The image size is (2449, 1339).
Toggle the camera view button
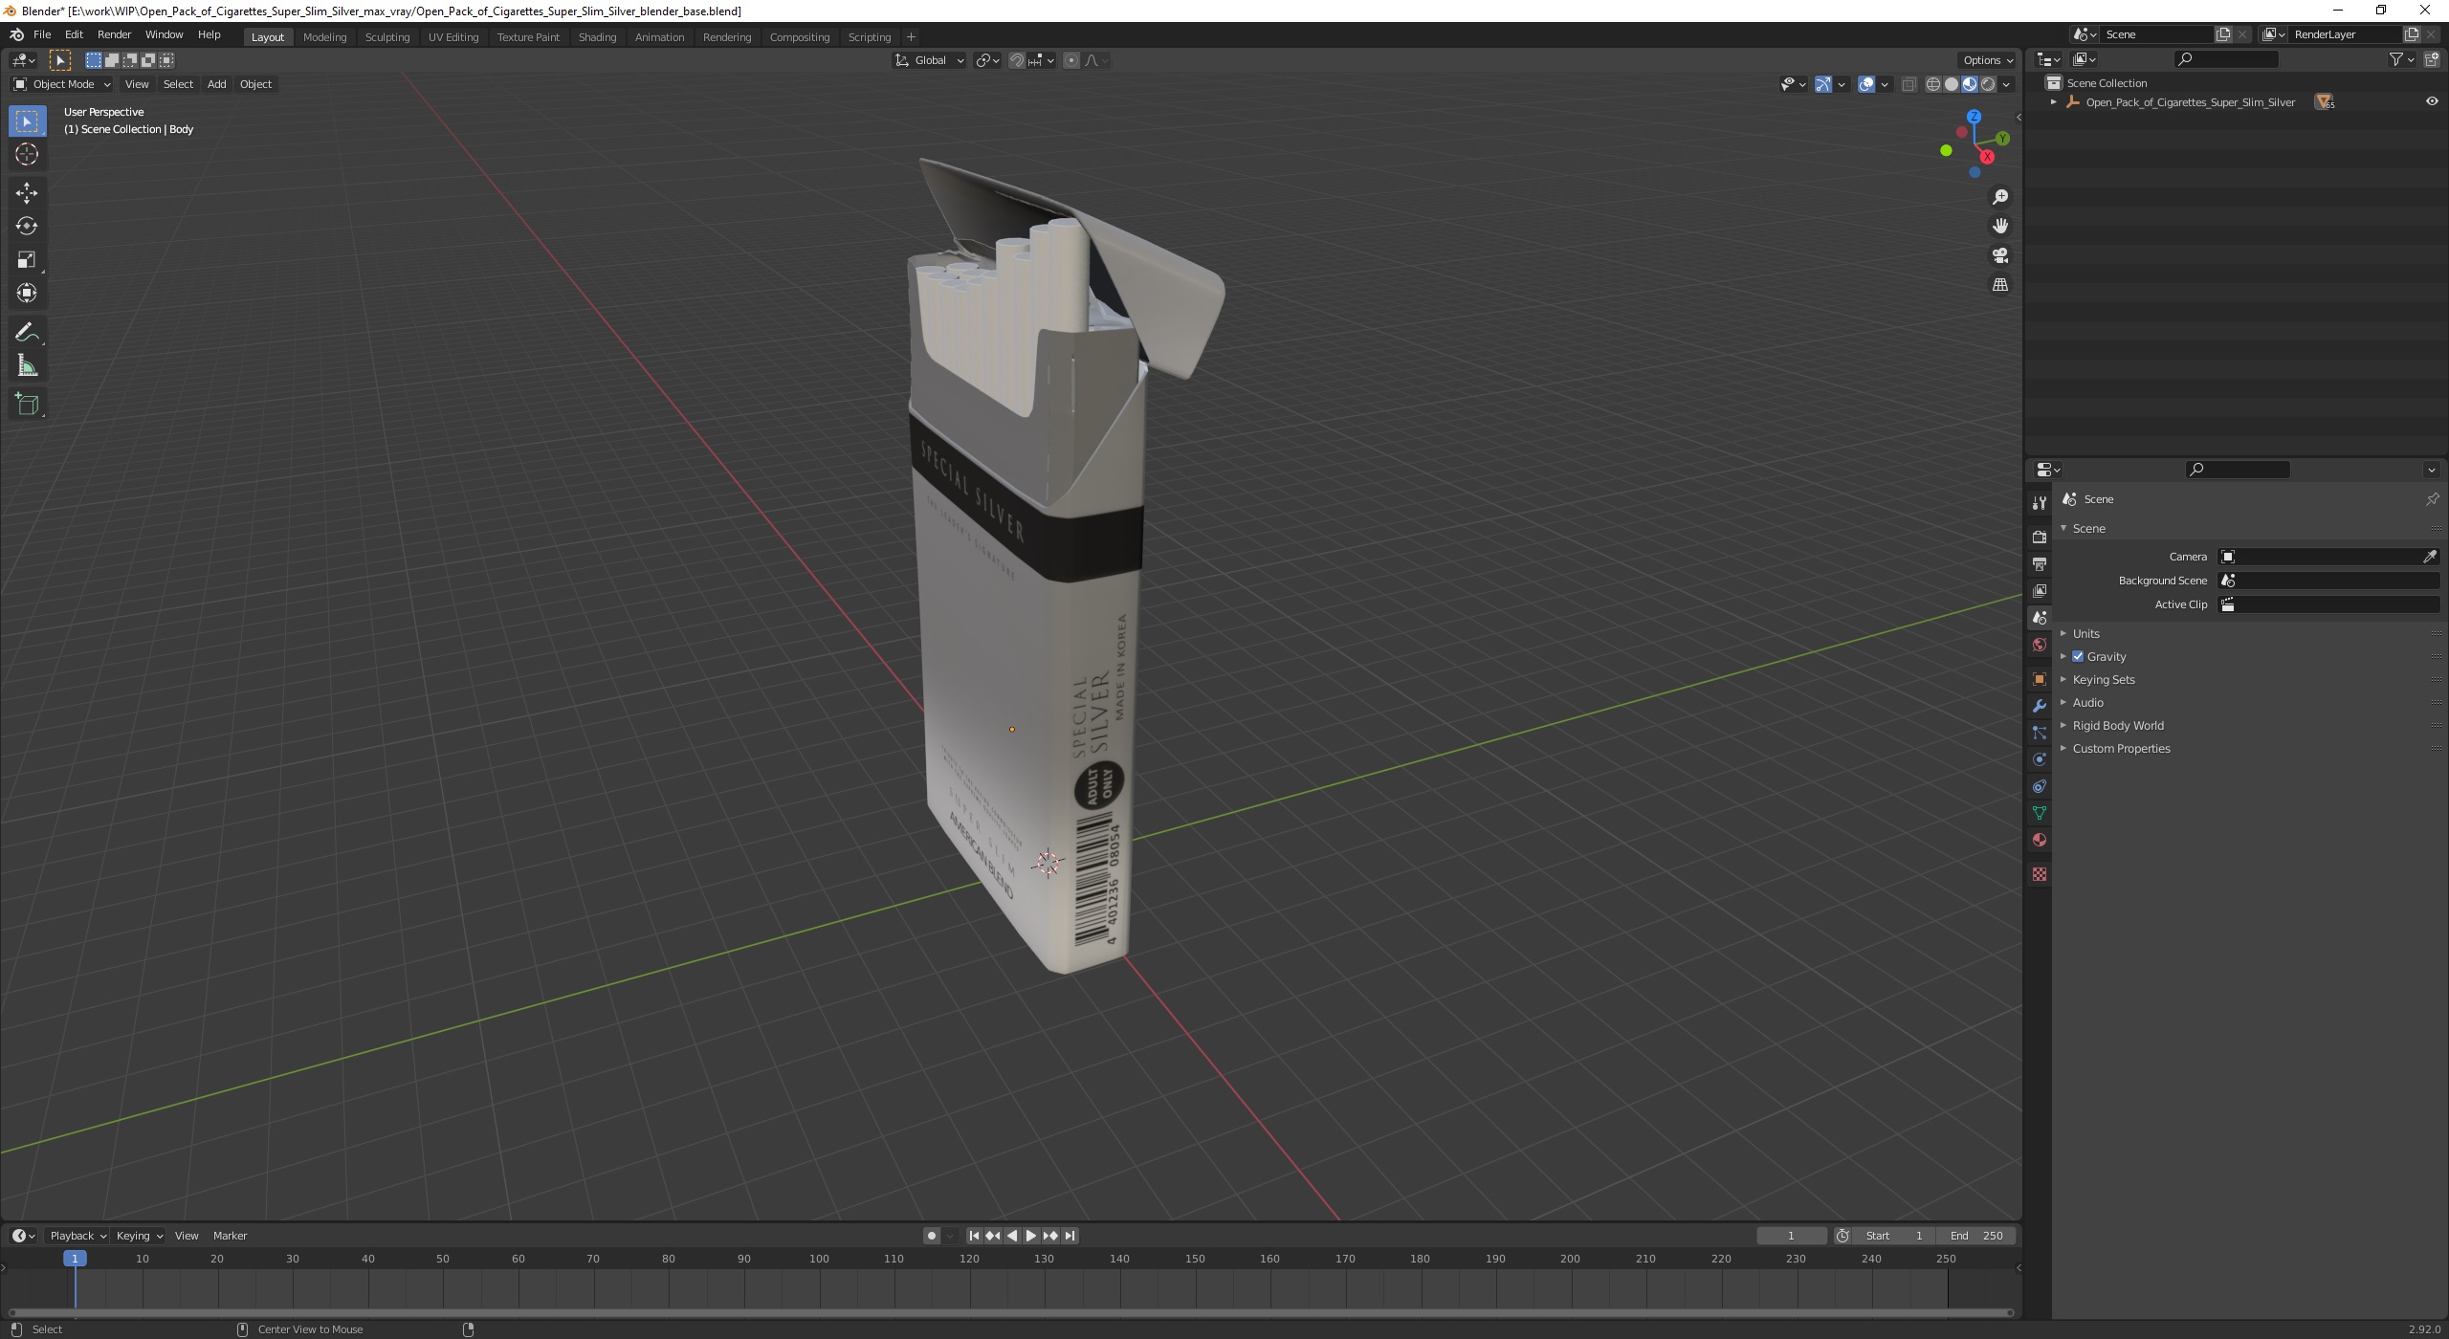pyautogui.click(x=2000, y=255)
